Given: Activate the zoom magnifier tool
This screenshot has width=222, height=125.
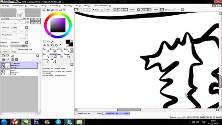Looking at the screenshot, I should click(x=49, y=45).
